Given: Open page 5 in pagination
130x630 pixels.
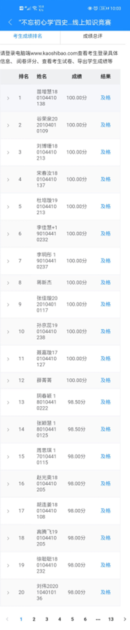Looking at the screenshot, I should click(x=72, y=619).
